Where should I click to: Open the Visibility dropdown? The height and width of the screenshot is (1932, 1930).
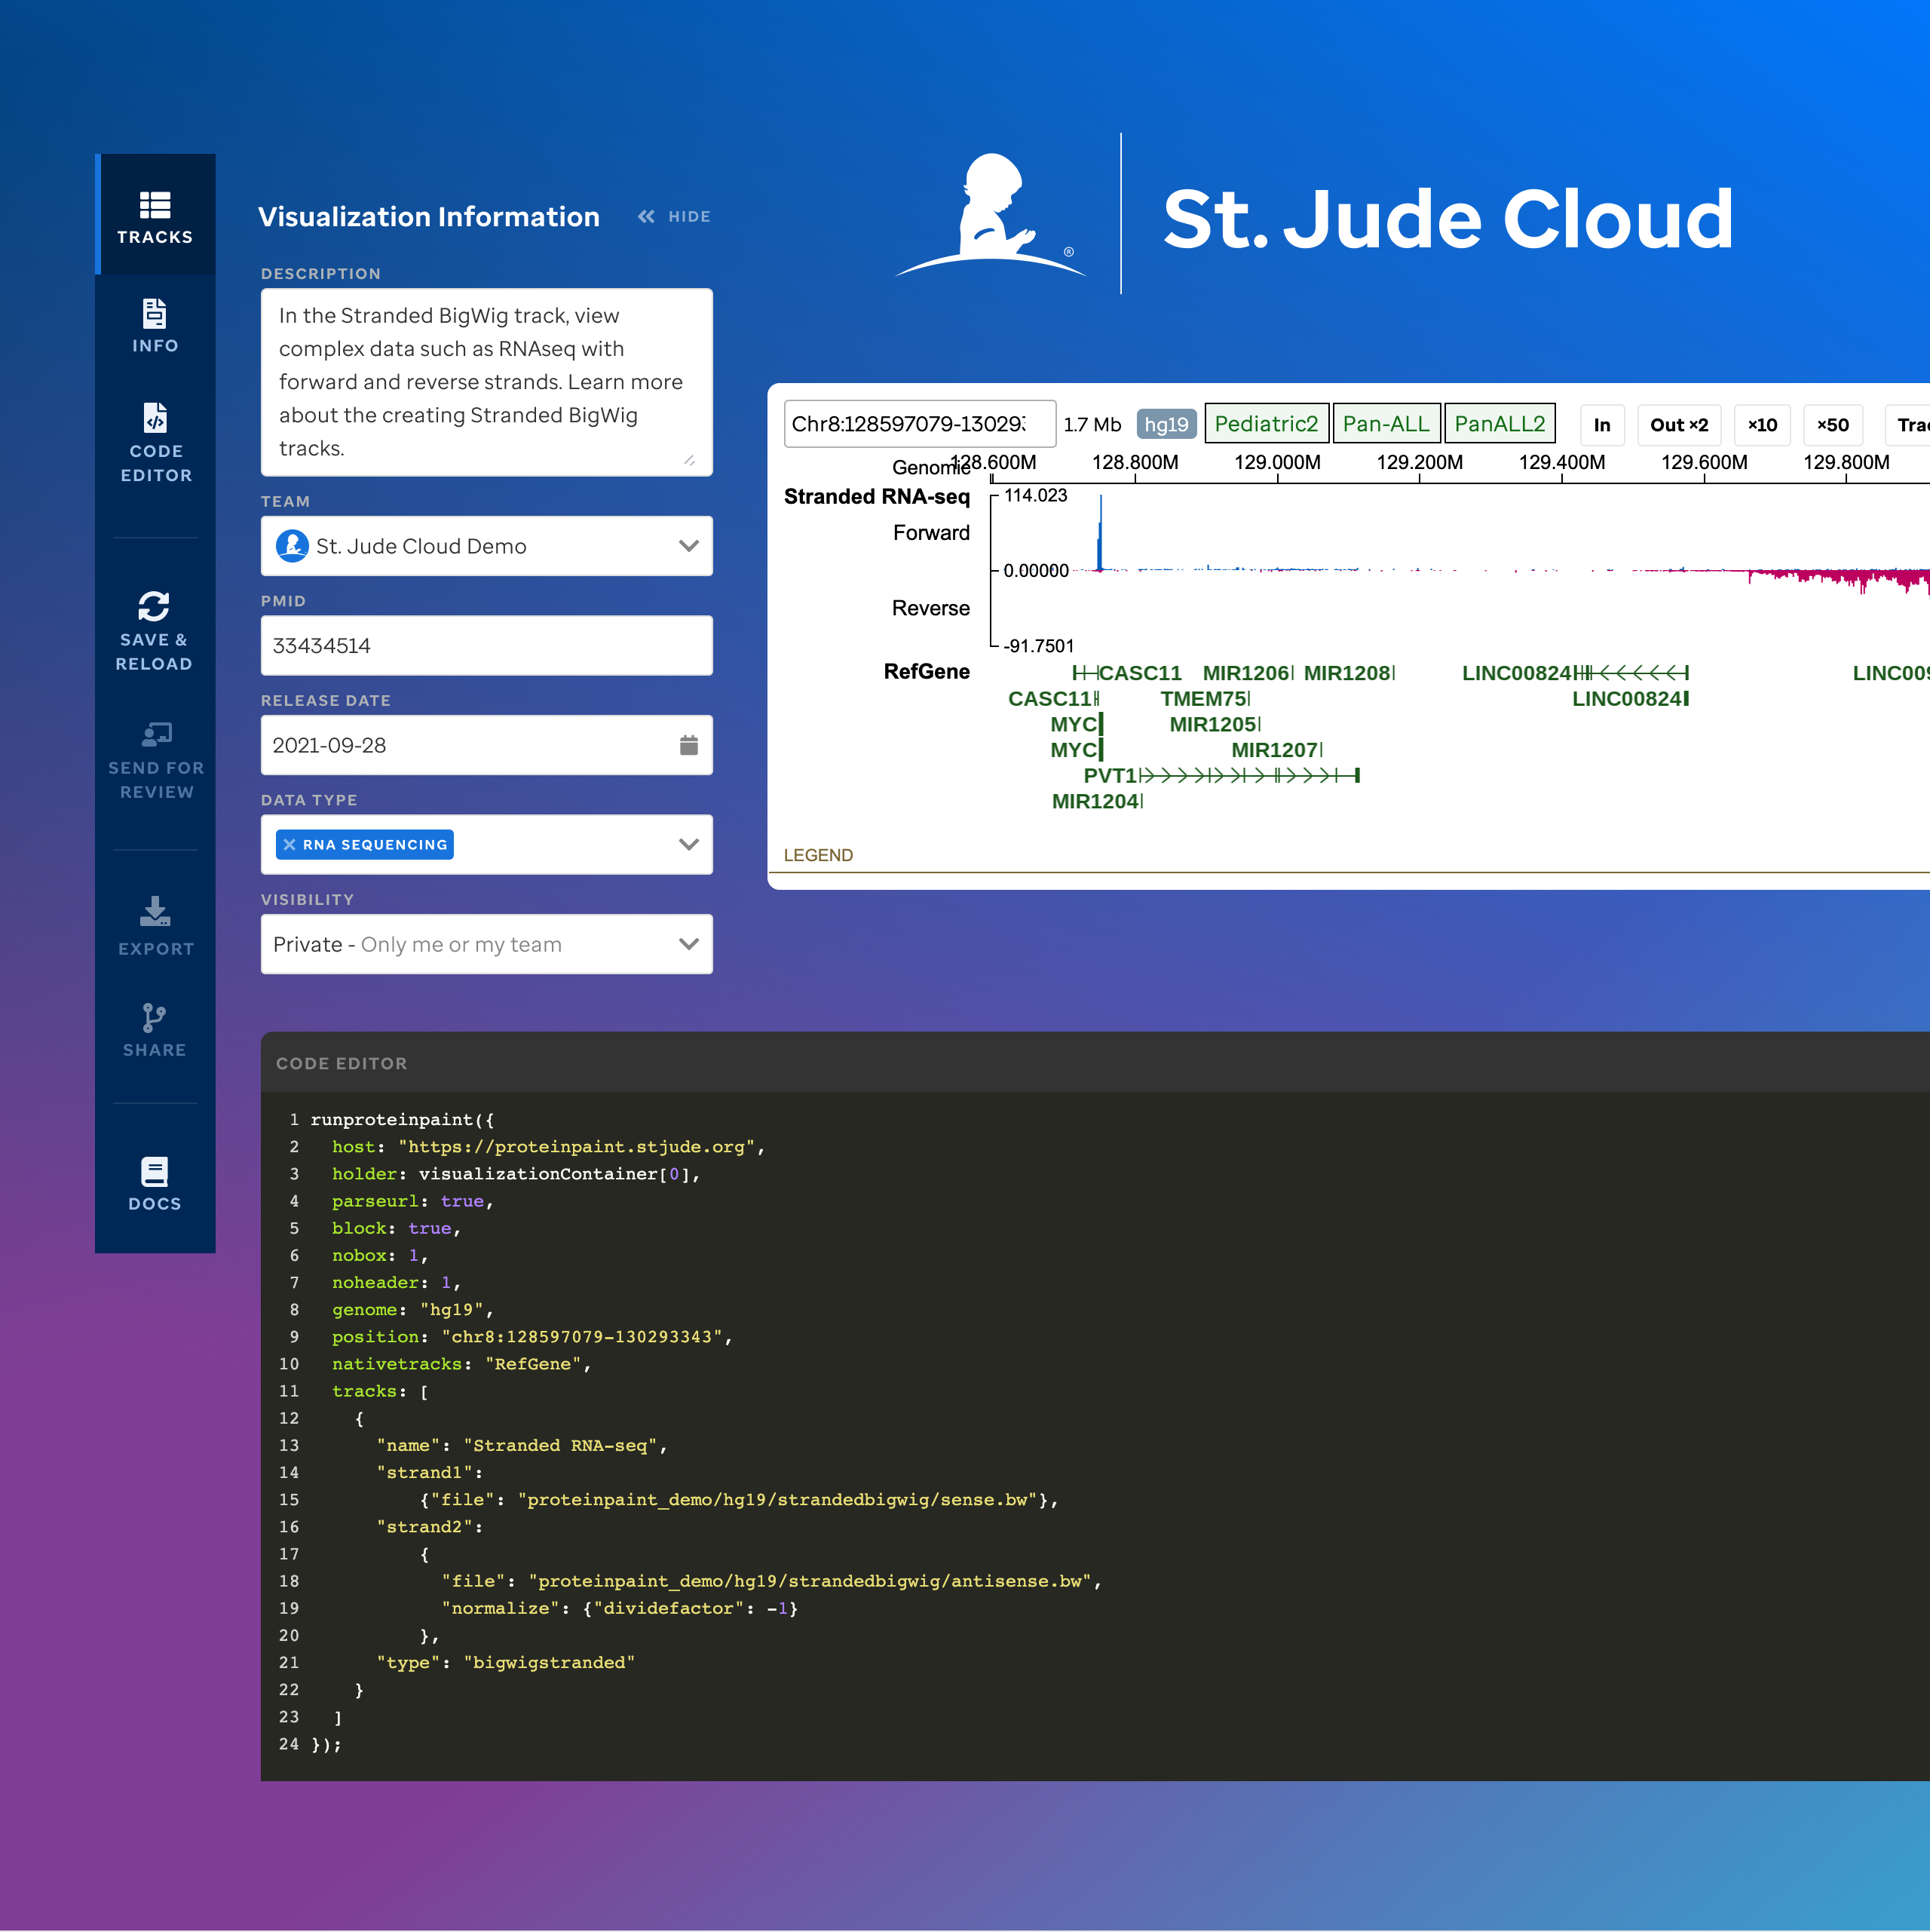pyautogui.click(x=487, y=945)
